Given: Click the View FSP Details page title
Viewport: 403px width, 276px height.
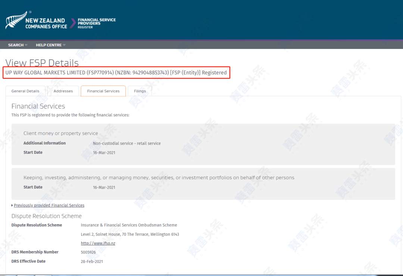Looking at the screenshot, I should (42, 63).
